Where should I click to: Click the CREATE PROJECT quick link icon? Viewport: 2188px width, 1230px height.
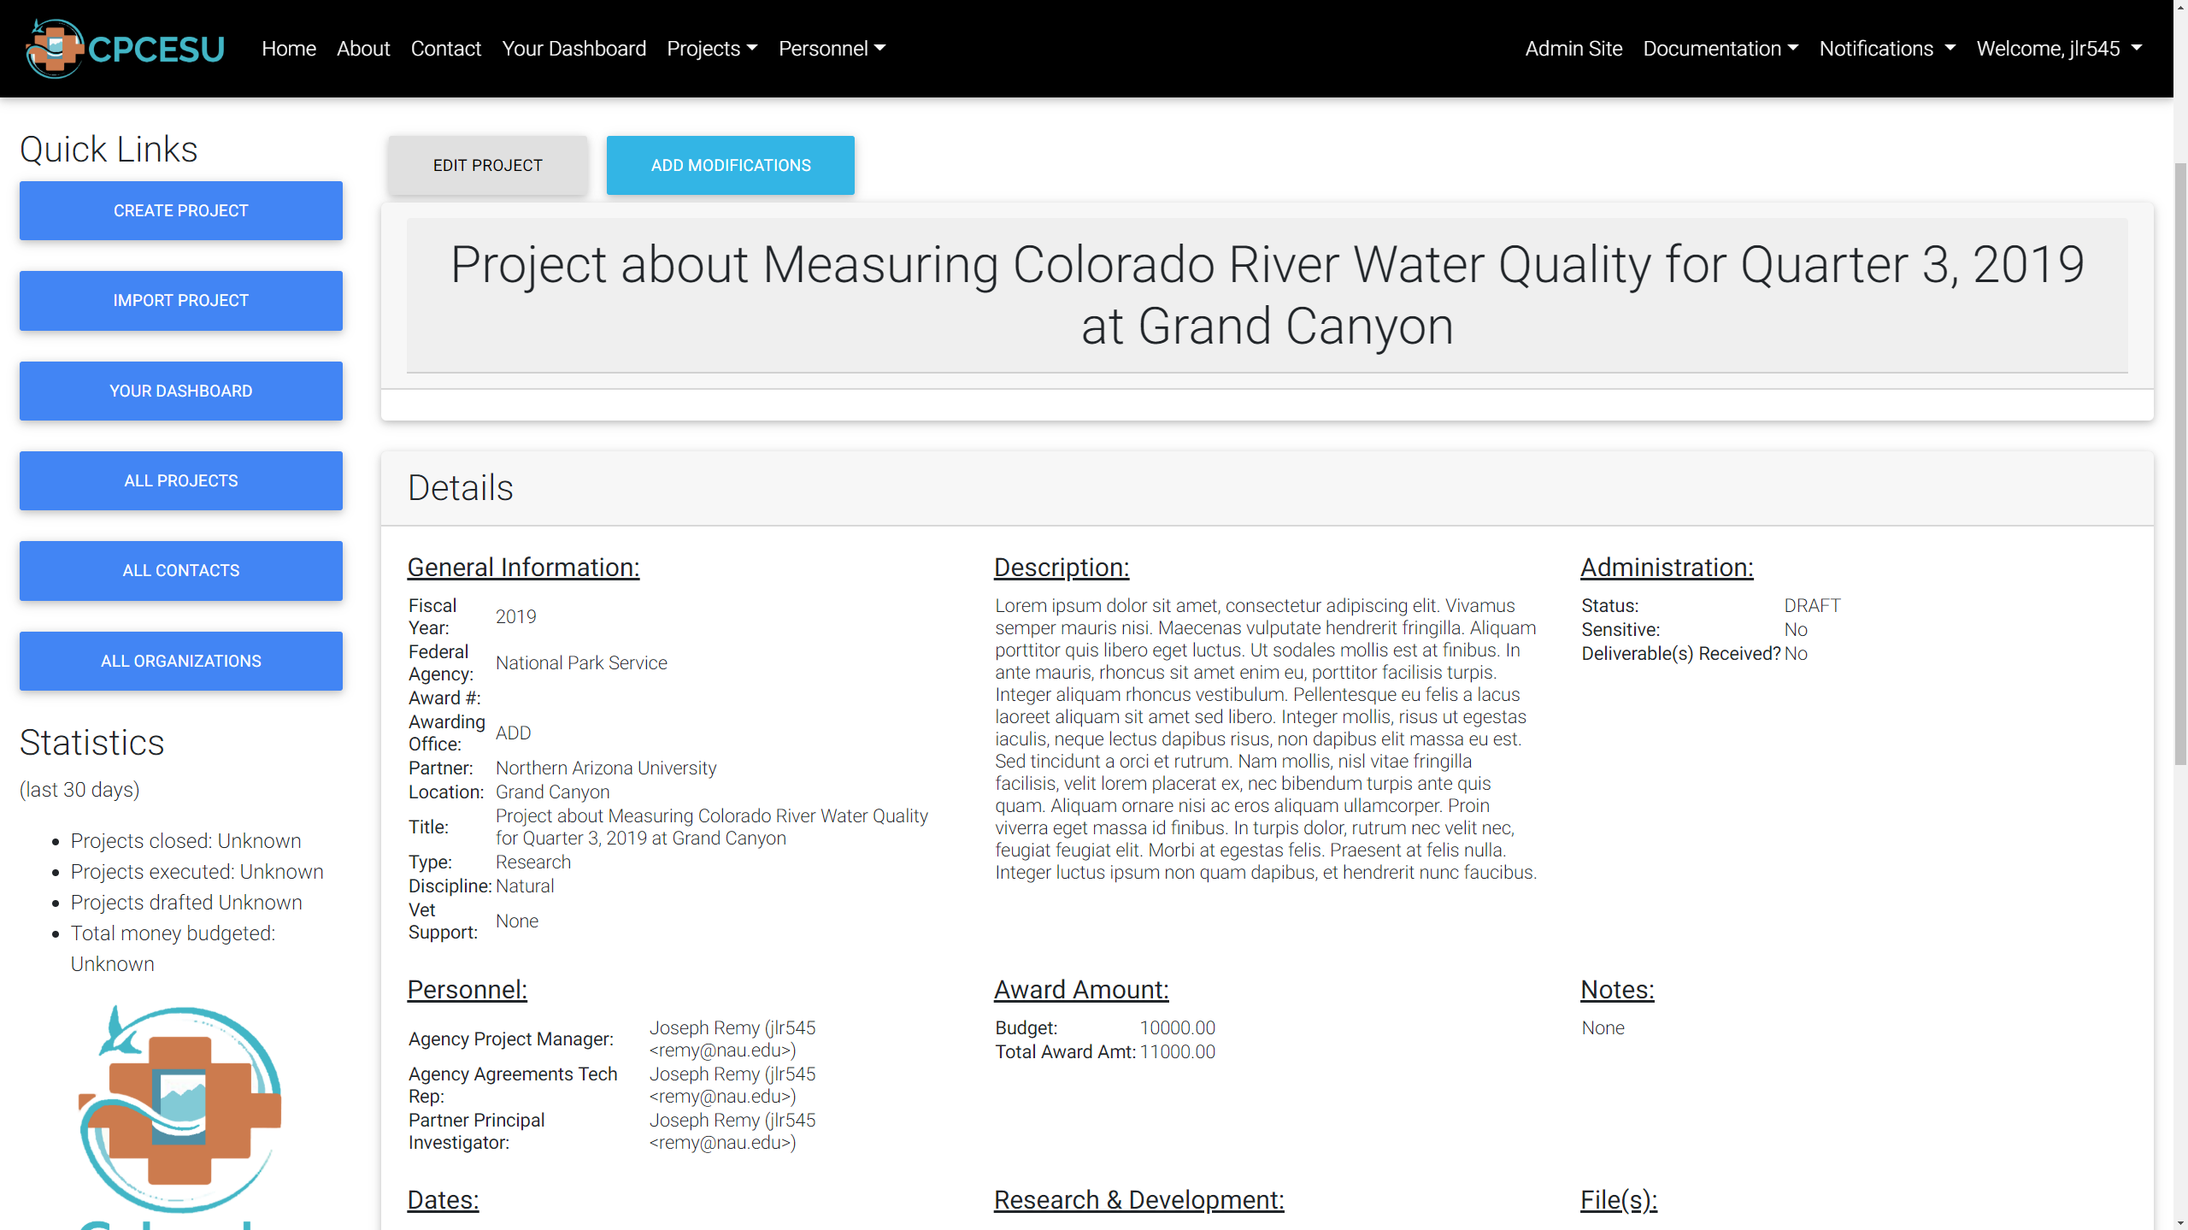[182, 210]
